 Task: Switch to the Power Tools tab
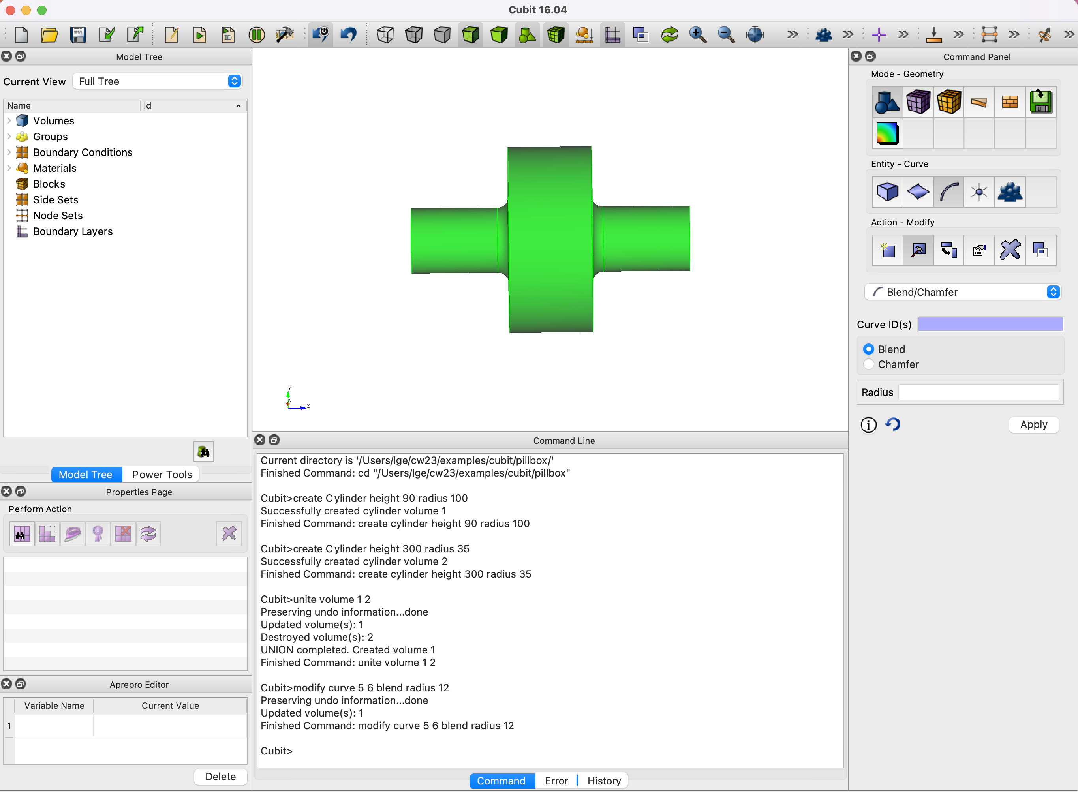pyautogui.click(x=162, y=475)
